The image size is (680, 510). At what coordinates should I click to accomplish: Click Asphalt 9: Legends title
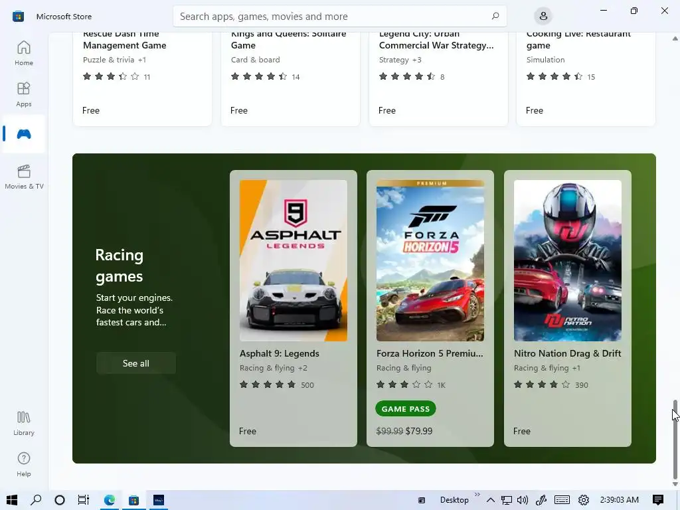point(280,353)
